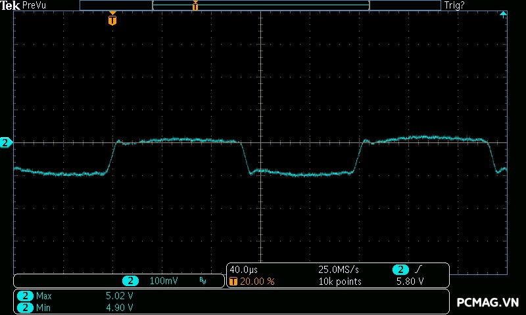Select the channel 2 Max measurement badge
Screen dimensions: 526x315
click(26, 296)
